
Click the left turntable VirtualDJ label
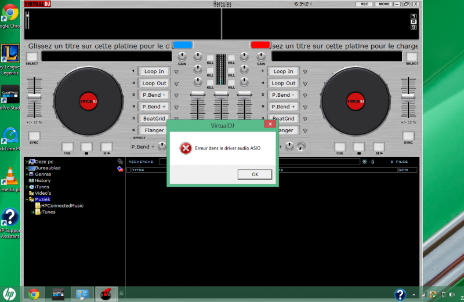click(89, 101)
